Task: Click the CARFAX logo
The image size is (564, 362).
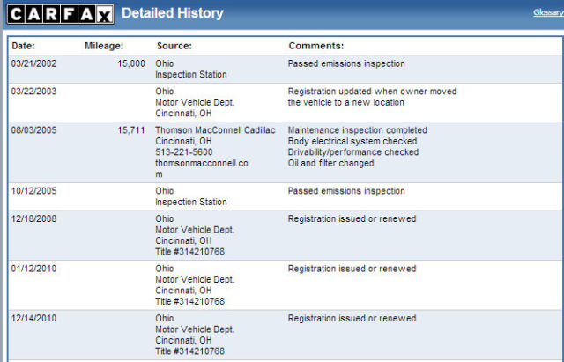Action: [x=61, y=14]
